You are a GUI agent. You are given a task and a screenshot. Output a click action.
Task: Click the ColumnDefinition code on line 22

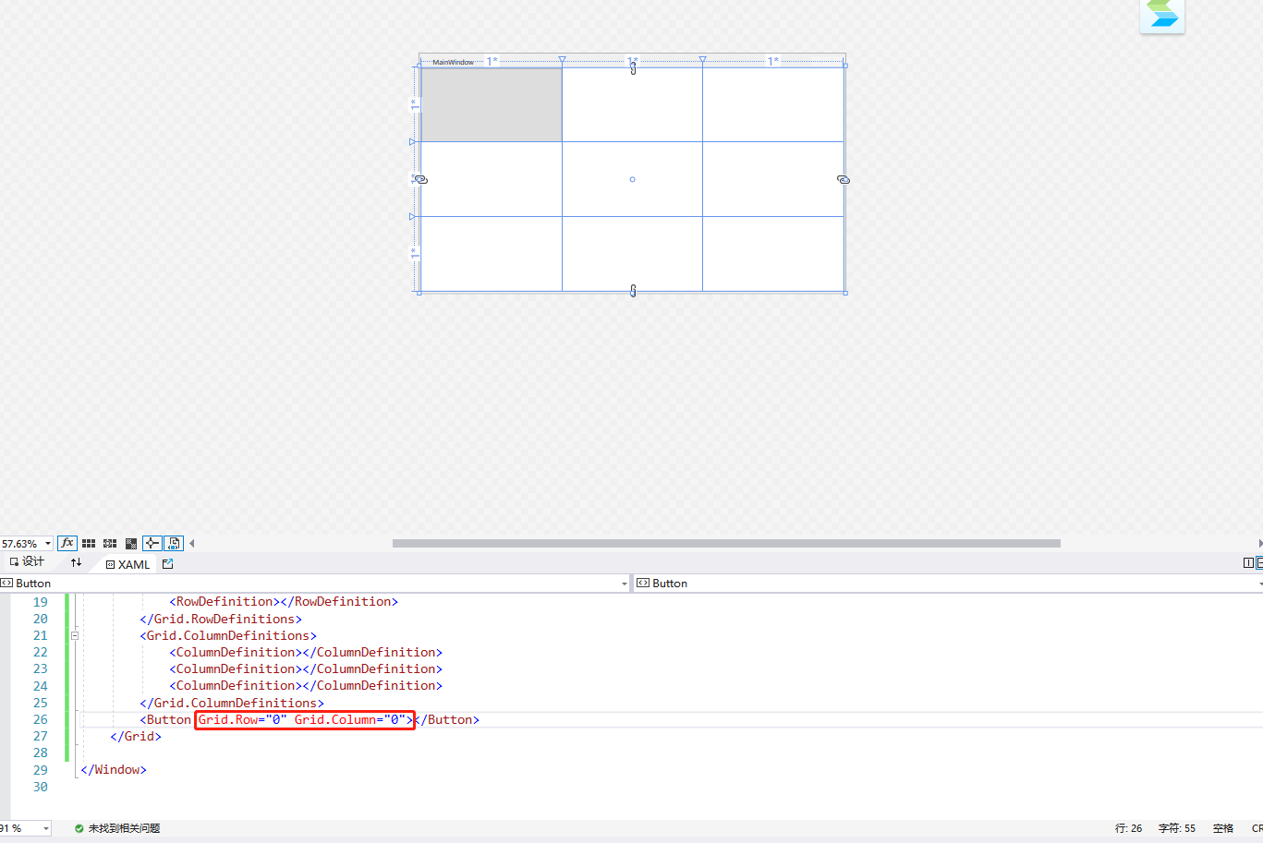point(306,652)
